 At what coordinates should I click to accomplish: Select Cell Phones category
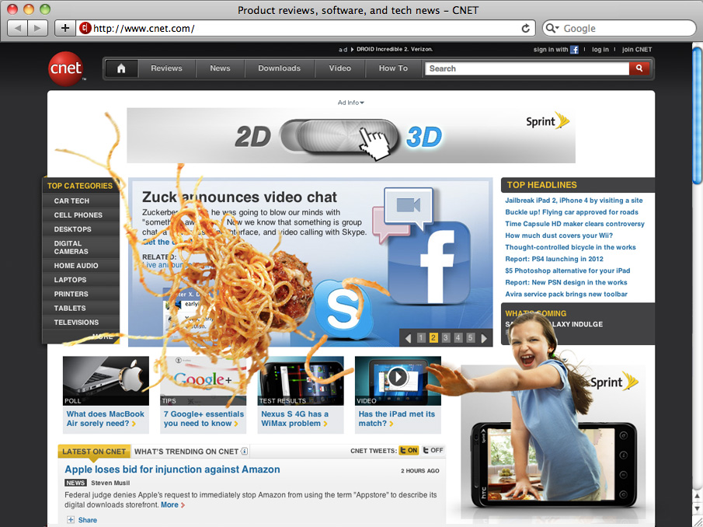click(78, 215)
